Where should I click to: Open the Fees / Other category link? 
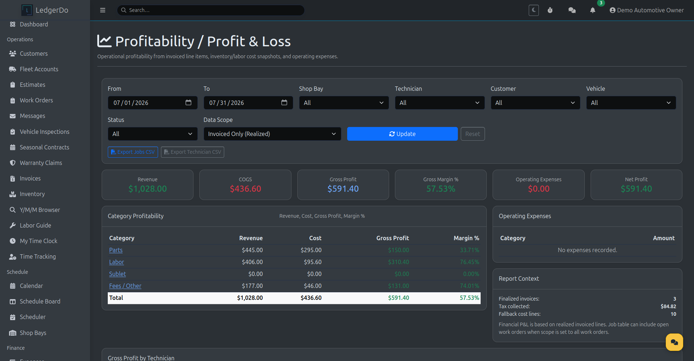(125, 286)
